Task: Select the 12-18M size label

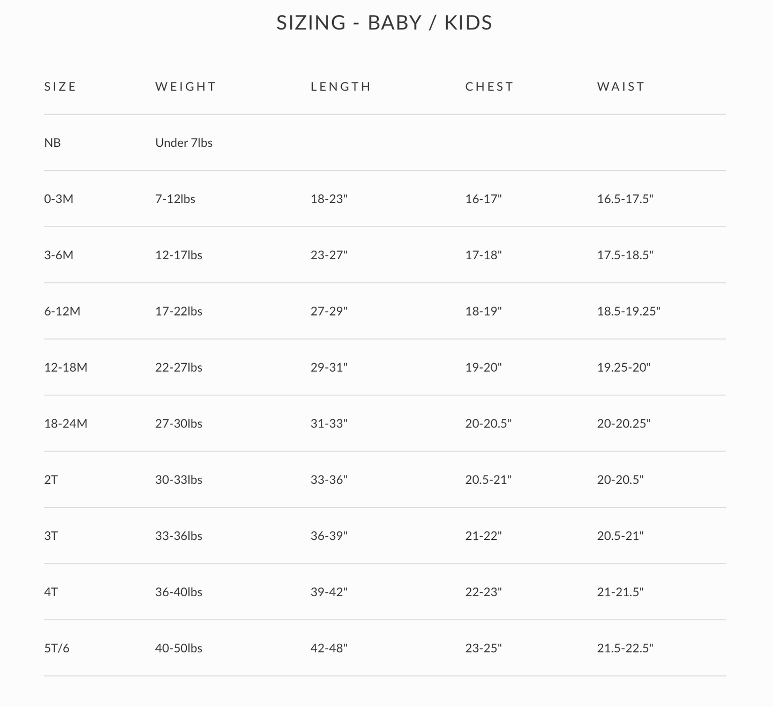Action: click(66, 368)
